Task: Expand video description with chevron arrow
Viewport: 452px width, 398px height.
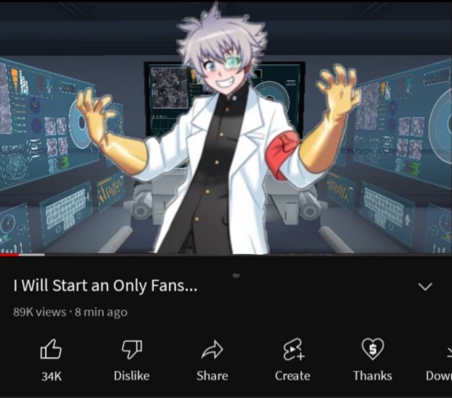Action: (425, 287)
